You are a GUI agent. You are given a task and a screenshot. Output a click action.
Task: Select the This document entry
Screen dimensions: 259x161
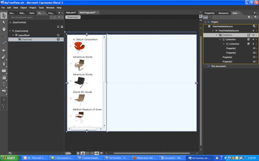[218, 66]
